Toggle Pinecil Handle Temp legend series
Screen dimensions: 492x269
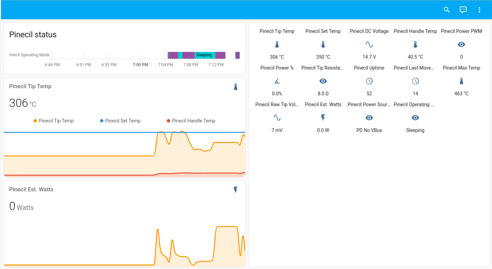191,121
